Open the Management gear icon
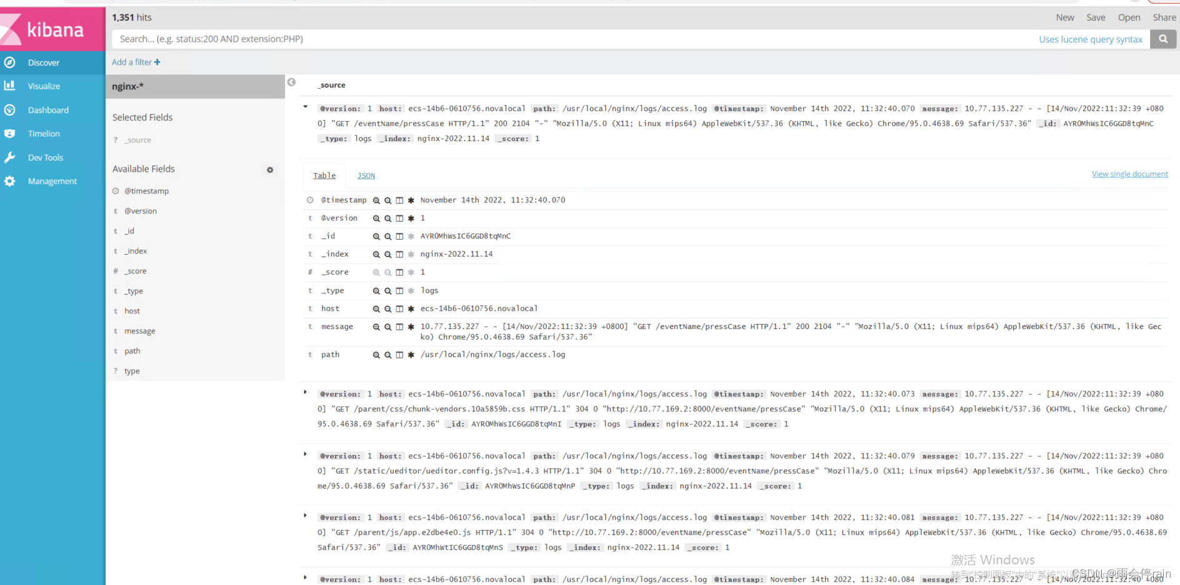Image resolution: width=1180 pixels, height=585 pixels. (9, 181)
